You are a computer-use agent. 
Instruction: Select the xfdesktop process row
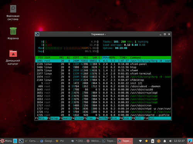tap(103, 80)
